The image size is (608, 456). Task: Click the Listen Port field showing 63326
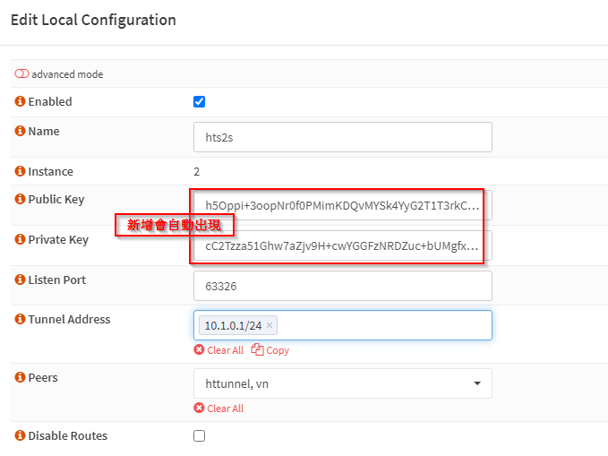coord(343,286)
